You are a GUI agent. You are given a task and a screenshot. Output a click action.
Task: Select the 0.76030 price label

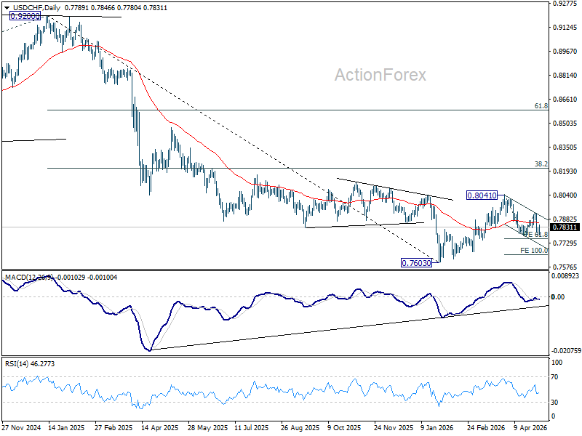pyautogui.click(x=416, y=263)
